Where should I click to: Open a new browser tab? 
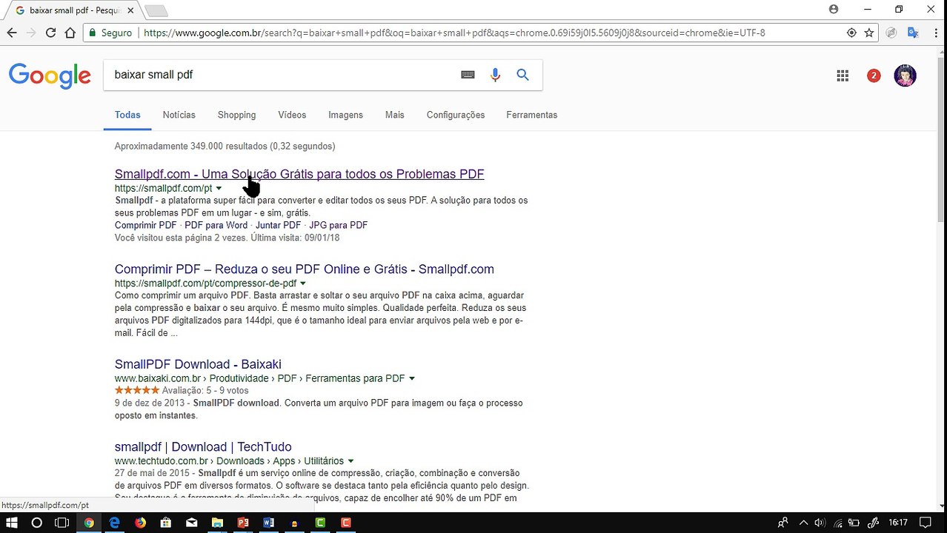click(156, 10)
